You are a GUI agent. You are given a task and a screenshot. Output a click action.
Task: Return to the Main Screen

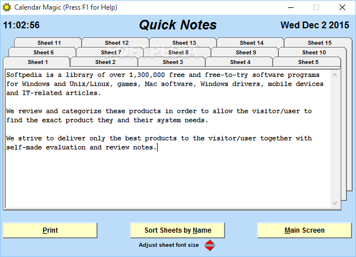coord(304,230)
